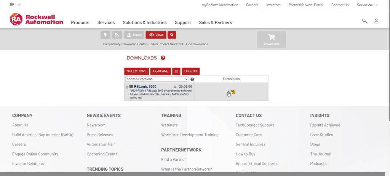Open the hamburger list menu button

(x=176, y=71)
